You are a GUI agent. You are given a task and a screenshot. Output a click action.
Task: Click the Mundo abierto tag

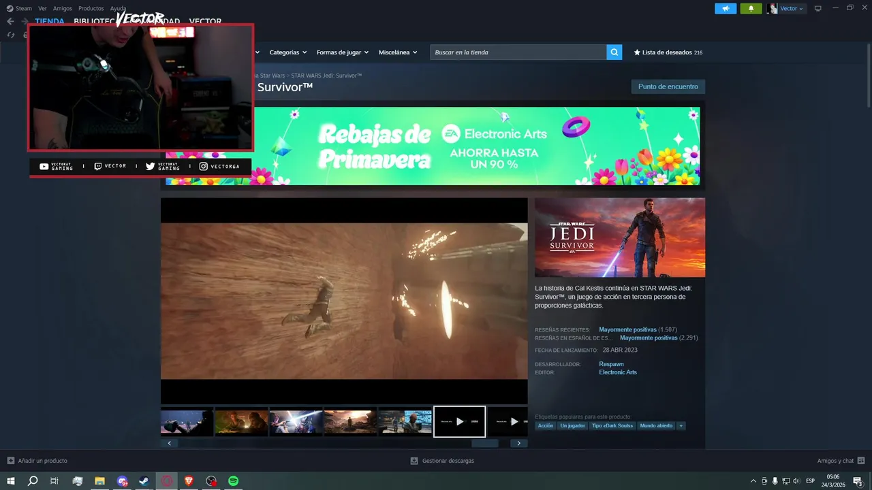coord(656,426)
